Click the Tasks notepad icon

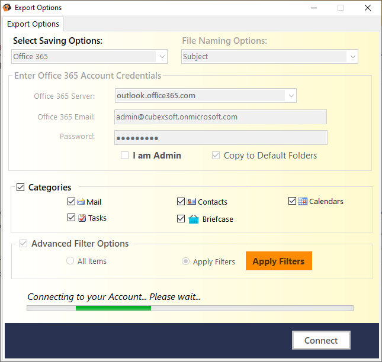click(x=82, y=218)
